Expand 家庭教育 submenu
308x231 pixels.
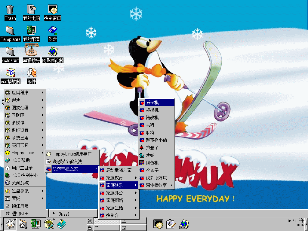pos(119,178)
